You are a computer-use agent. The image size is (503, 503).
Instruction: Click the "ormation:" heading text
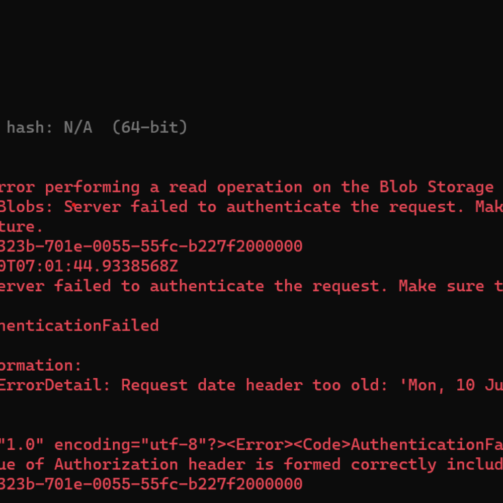40,365
